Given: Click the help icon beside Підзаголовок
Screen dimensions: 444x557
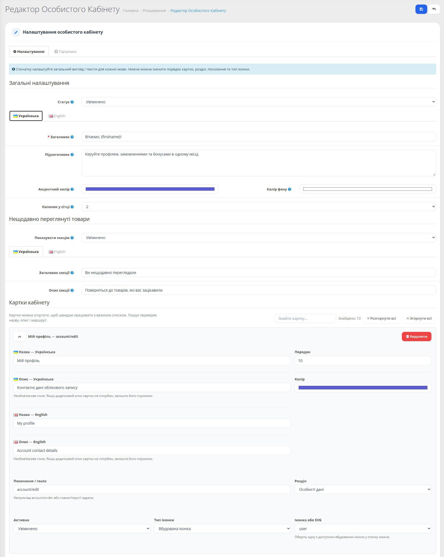Looking at the screenshot, I should click(72, 154).
